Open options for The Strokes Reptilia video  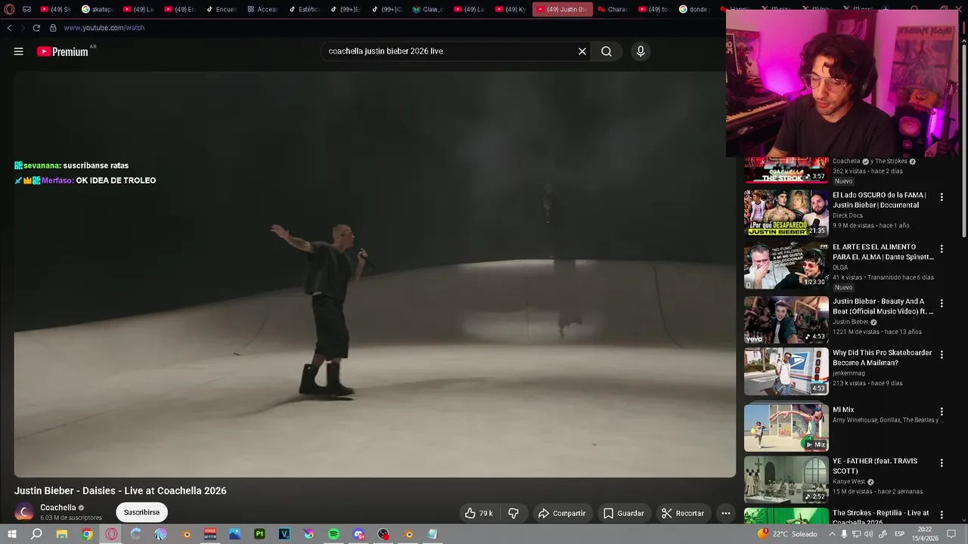(x=942, y=515)
